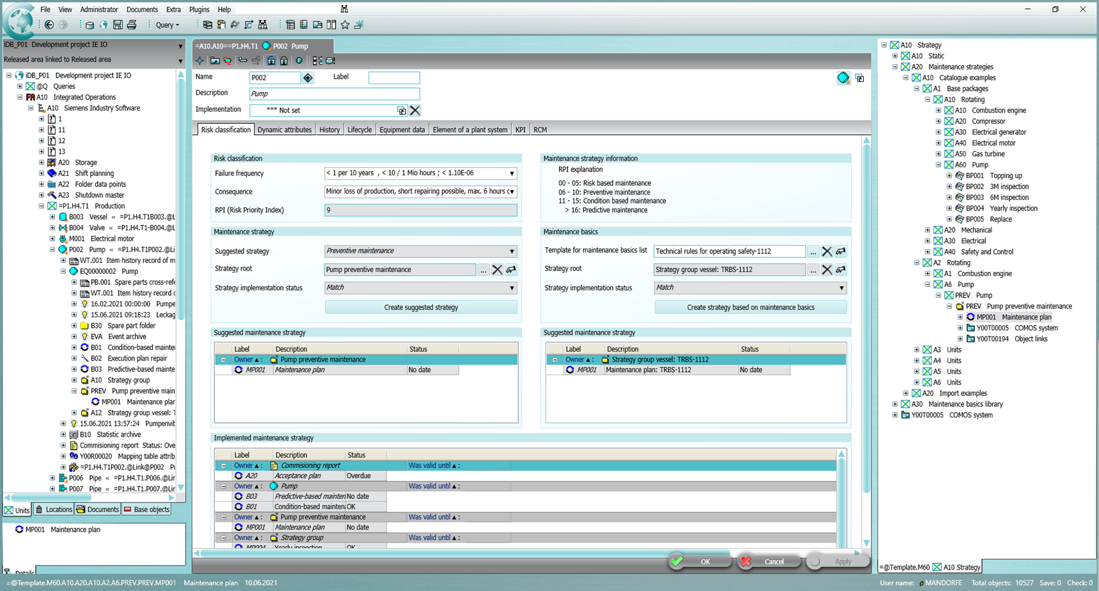This screenshot has height=591, width=1099.
Task: Click the binoculars search icon in toolbar
Action: pyautogui.click(x=263, y=25)
